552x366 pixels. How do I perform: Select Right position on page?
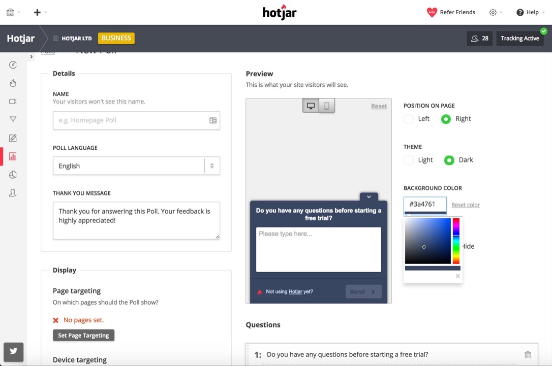pos(446,119)
